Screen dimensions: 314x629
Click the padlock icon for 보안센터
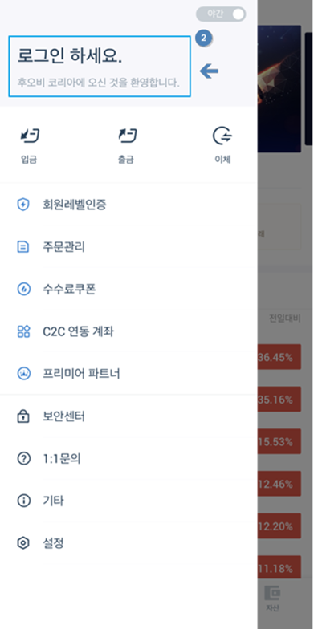coord(23,416)
